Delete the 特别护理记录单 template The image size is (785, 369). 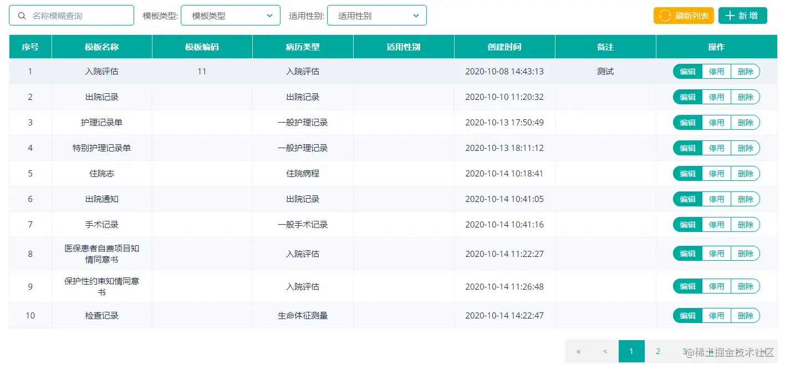tap(746, 148)
